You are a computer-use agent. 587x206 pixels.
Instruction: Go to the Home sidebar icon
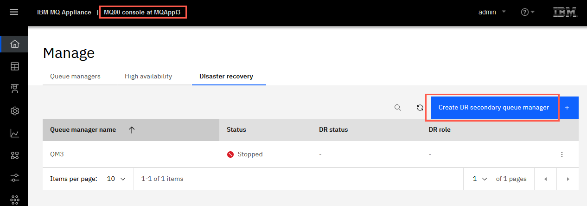[x=14, y=44]
